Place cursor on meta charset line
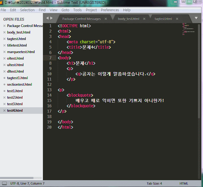 click(91, 42)
